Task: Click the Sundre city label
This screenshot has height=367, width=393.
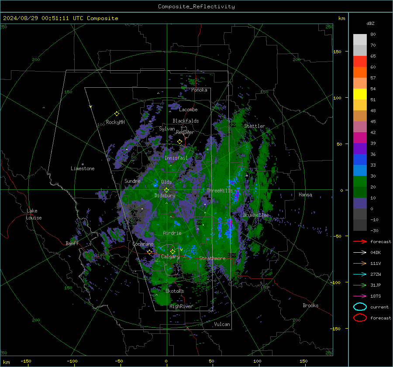Action: 132,181
